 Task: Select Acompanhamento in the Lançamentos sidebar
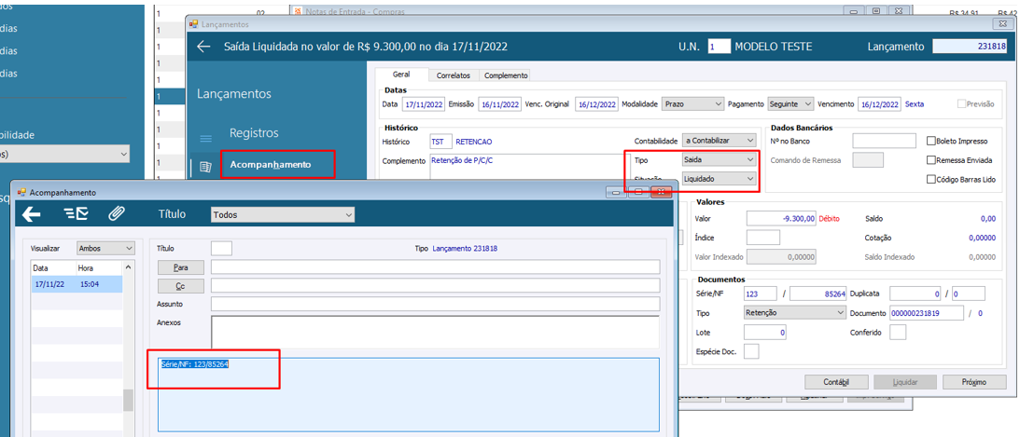click(271, 165)
